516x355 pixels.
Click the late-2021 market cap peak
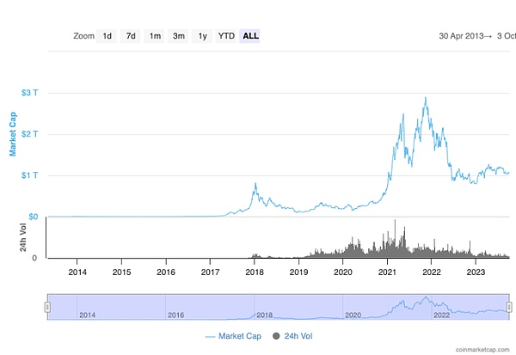(426, 98)
